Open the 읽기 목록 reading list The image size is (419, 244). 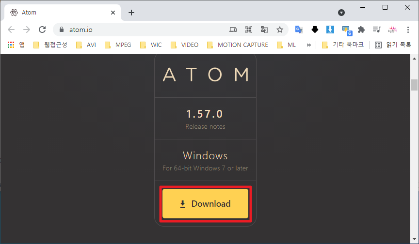[x=393, y=45]
